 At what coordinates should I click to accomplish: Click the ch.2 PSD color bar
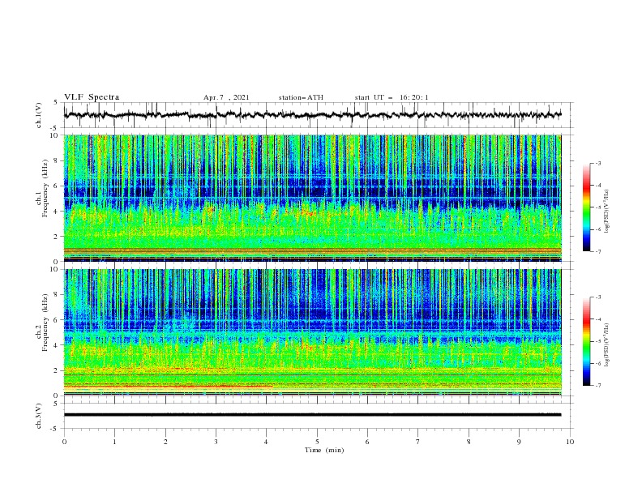(x=586, y=341)
